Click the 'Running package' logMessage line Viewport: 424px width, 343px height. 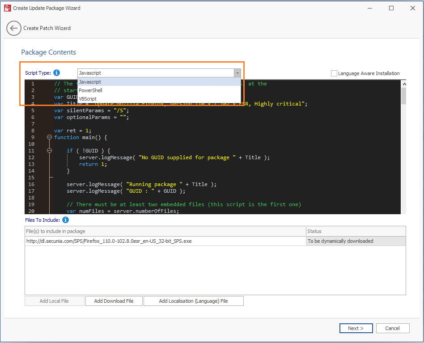142,184
